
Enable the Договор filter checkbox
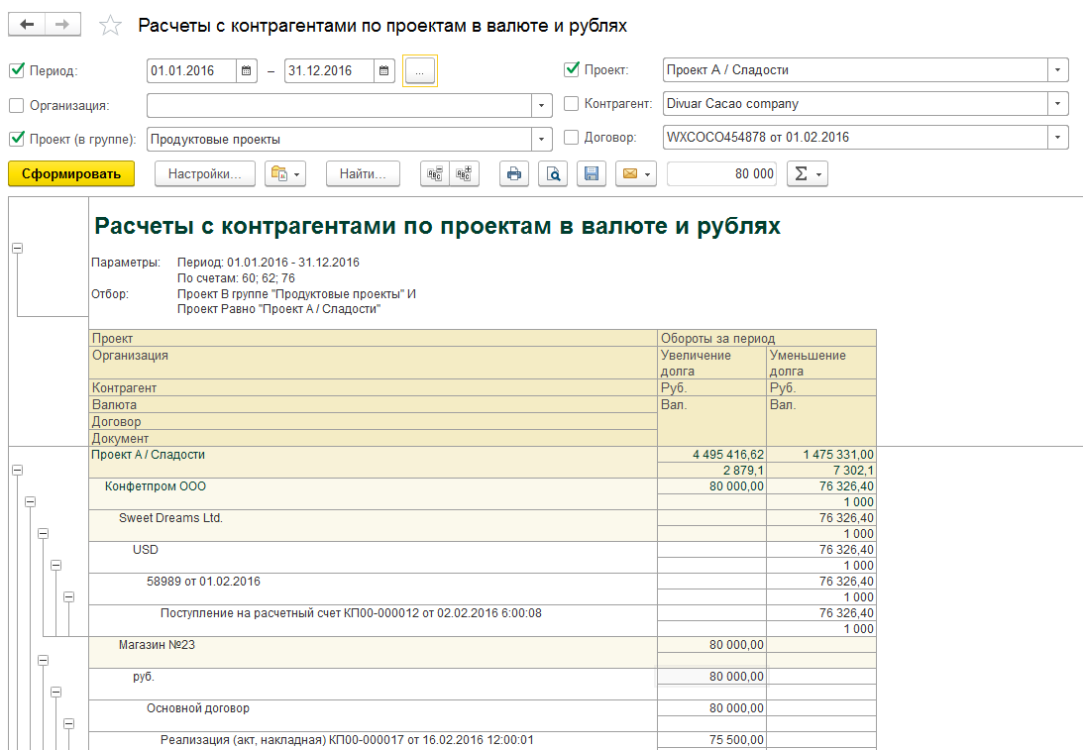571,138
